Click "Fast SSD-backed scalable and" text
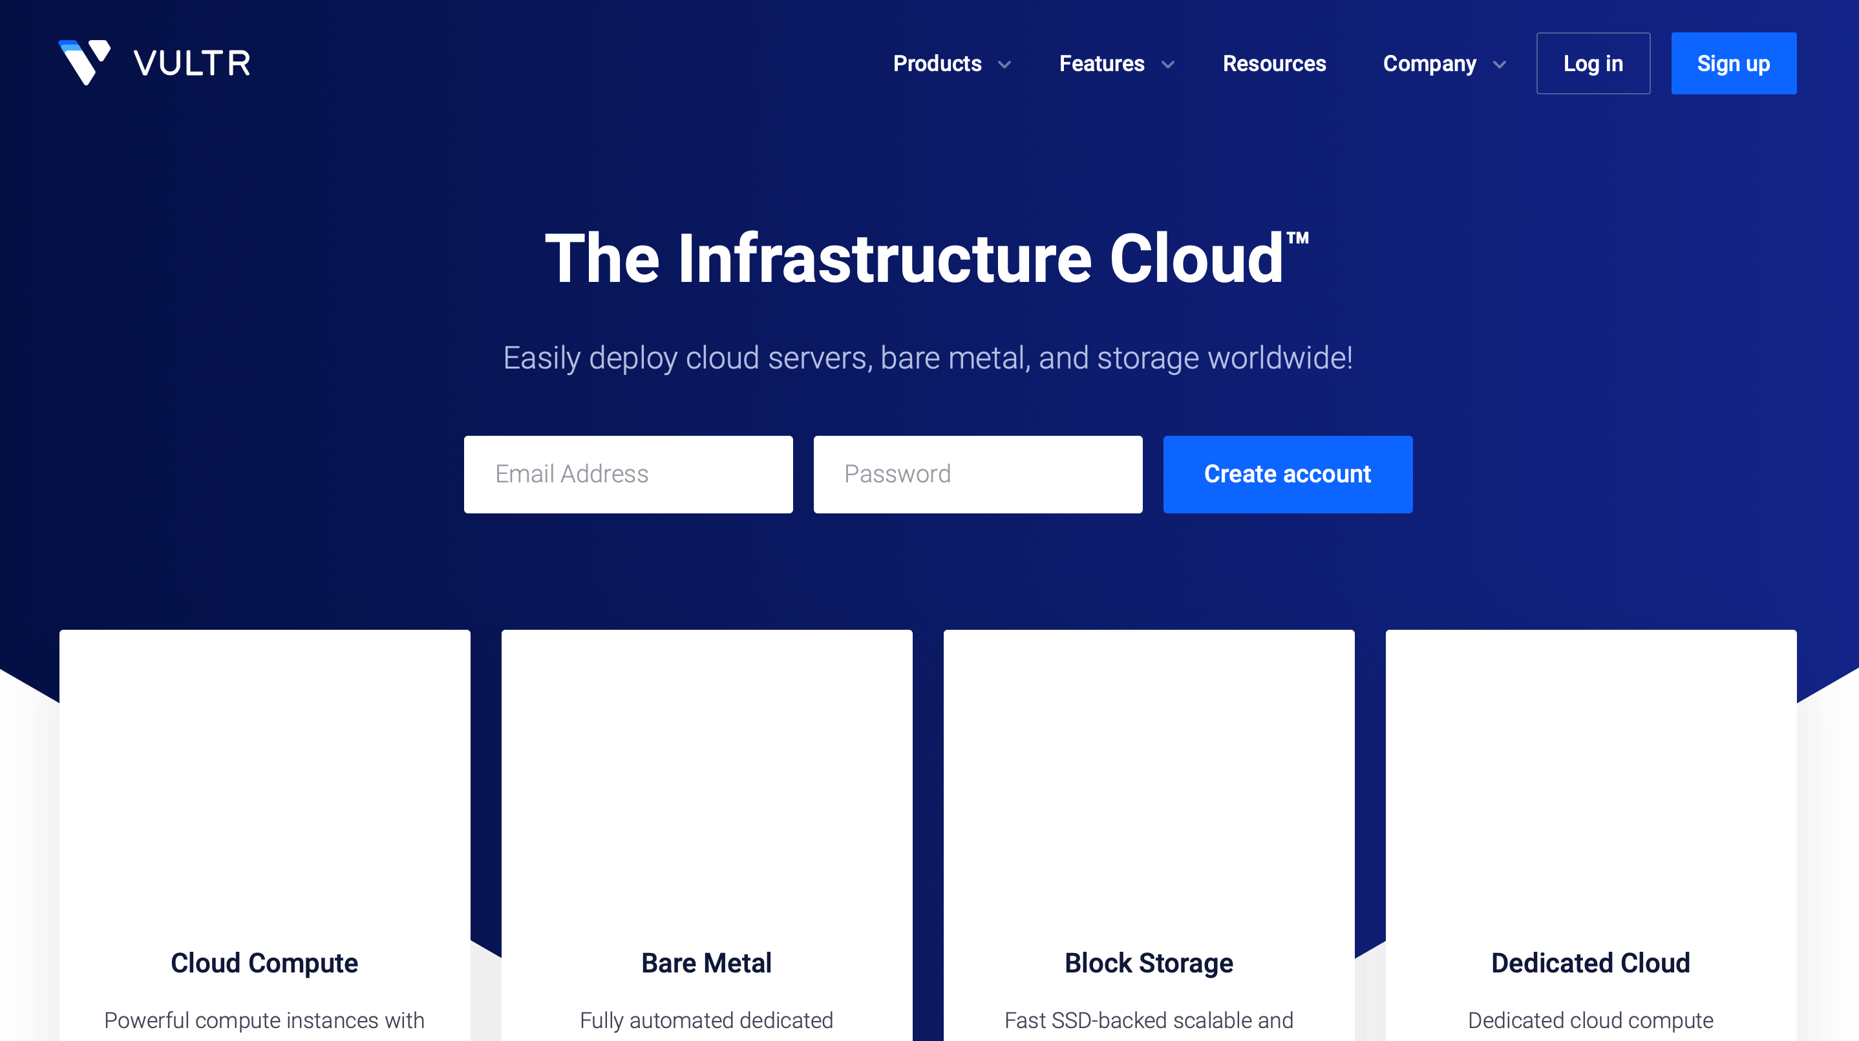 pos(1149,1020)
